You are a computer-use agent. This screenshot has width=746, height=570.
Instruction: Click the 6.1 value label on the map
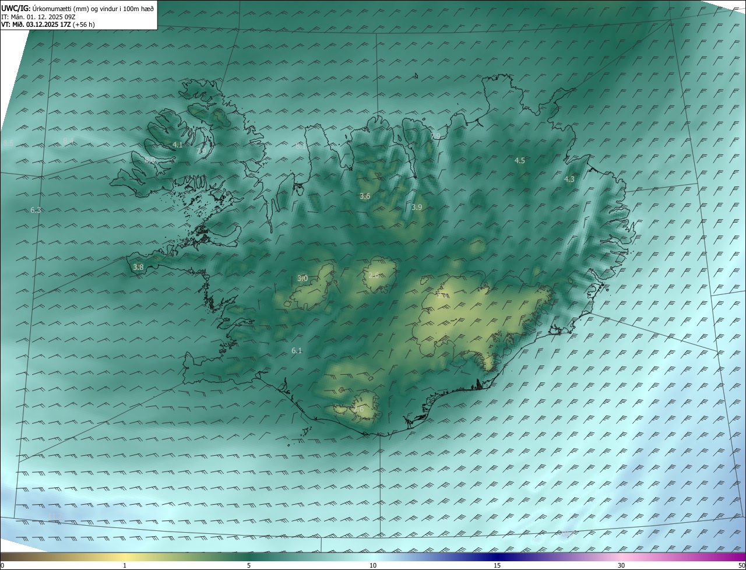(297, 350)
